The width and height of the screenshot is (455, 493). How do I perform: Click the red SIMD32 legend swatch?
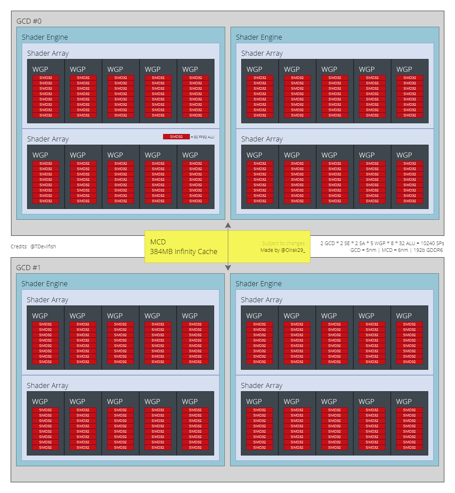(176, 137)
